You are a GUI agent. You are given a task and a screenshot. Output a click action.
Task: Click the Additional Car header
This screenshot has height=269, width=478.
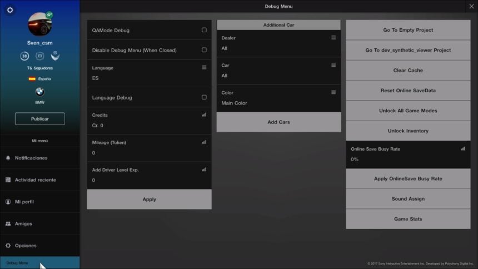(278, 25)
